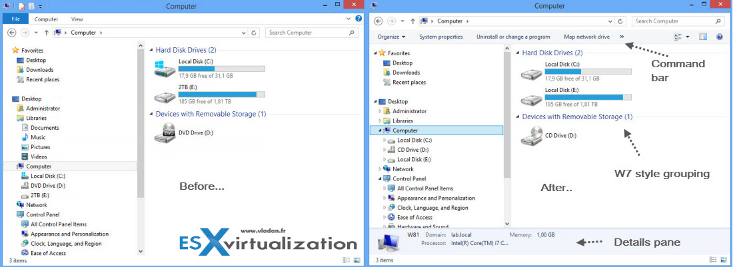Select Clock, Language, and Region in right window
This screenshot has height=267, width=733.
427,208
